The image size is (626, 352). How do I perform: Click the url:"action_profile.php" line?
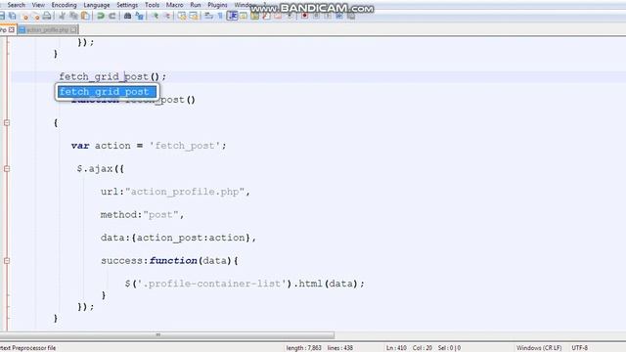(x=175, y=192)
